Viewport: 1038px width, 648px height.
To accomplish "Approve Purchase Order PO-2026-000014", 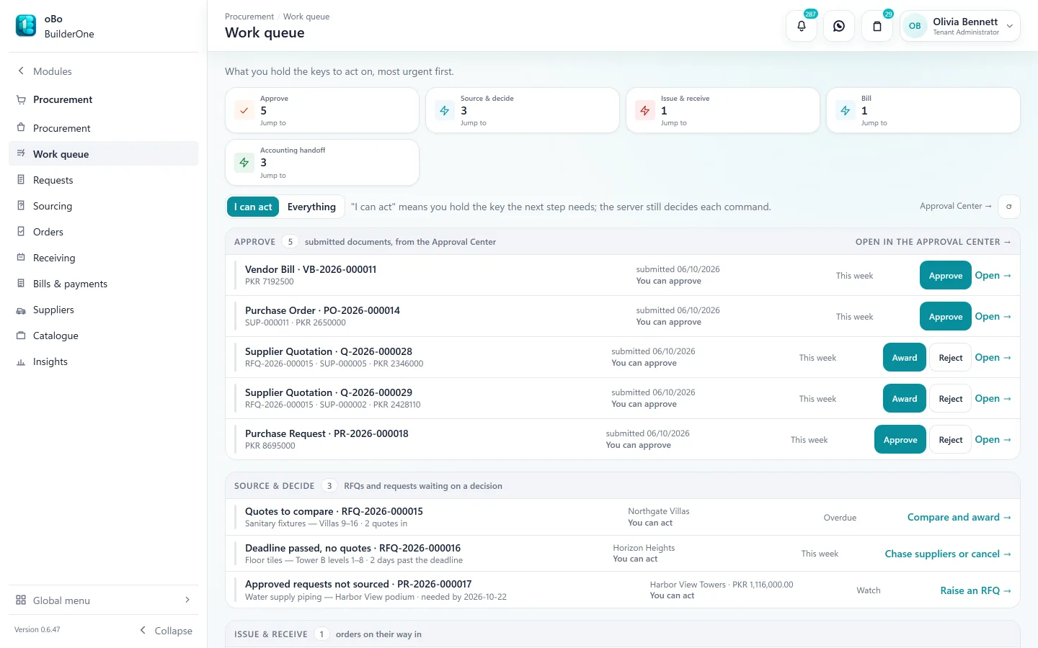I will pyautogui.click(x=946, y=317).
